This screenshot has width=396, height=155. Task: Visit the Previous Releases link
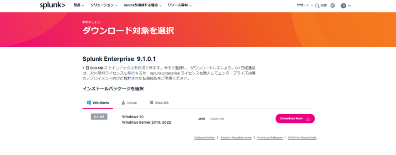[270, 138]
